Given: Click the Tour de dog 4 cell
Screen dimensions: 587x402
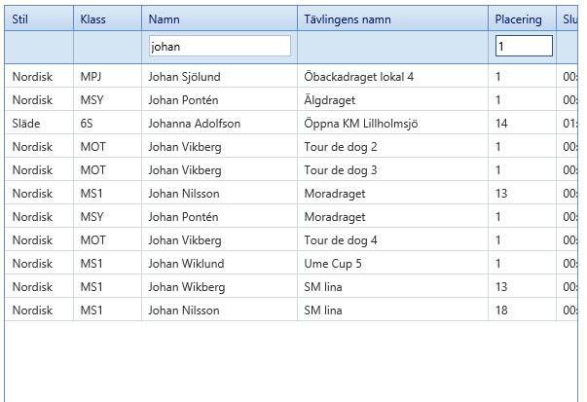Looking at the screenshot, I should coord(341,240).
